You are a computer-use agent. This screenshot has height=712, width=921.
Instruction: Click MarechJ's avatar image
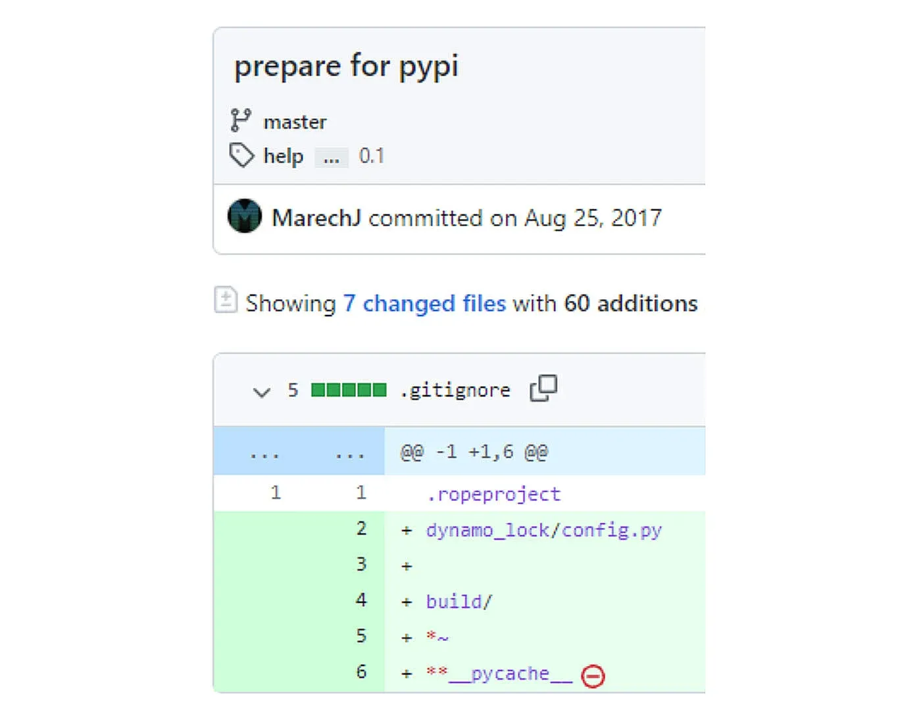click(x=244, y=217)
